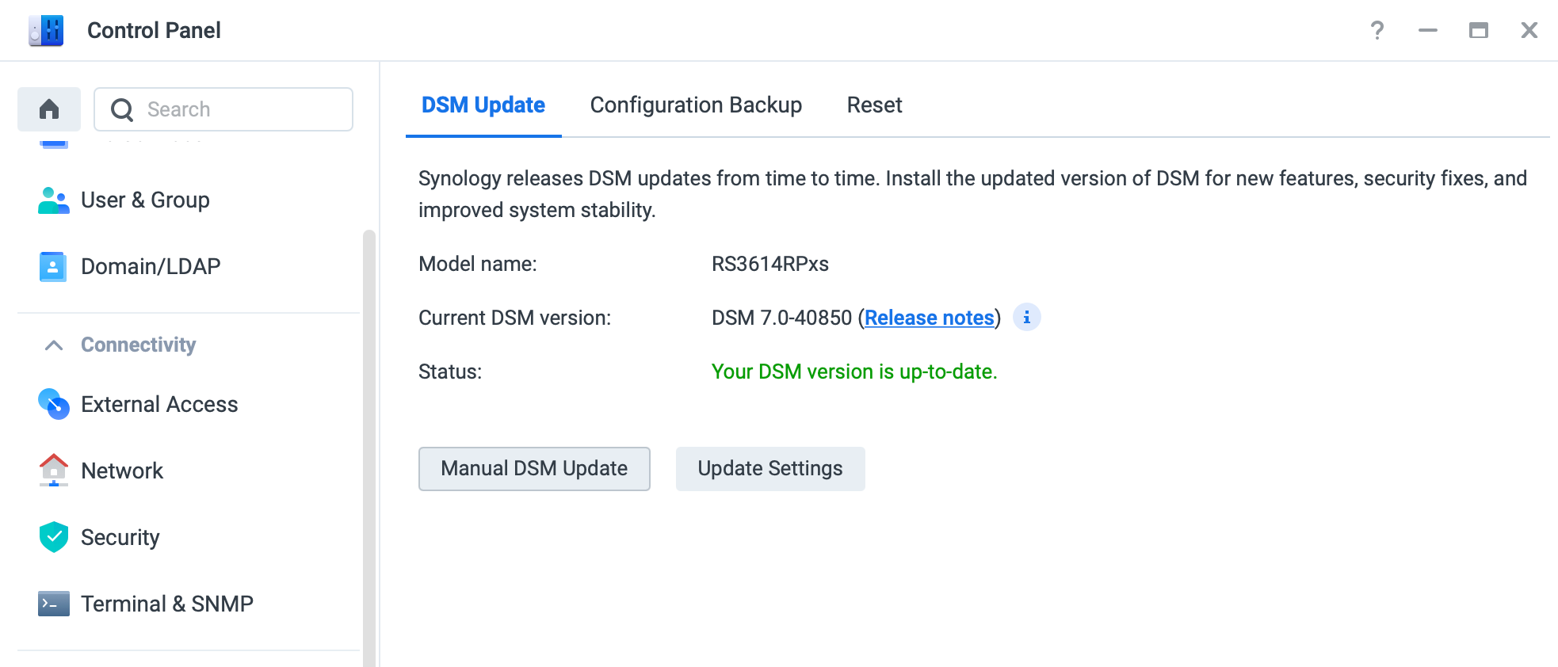Click the DSM version info icon

tap(1026, 317)
